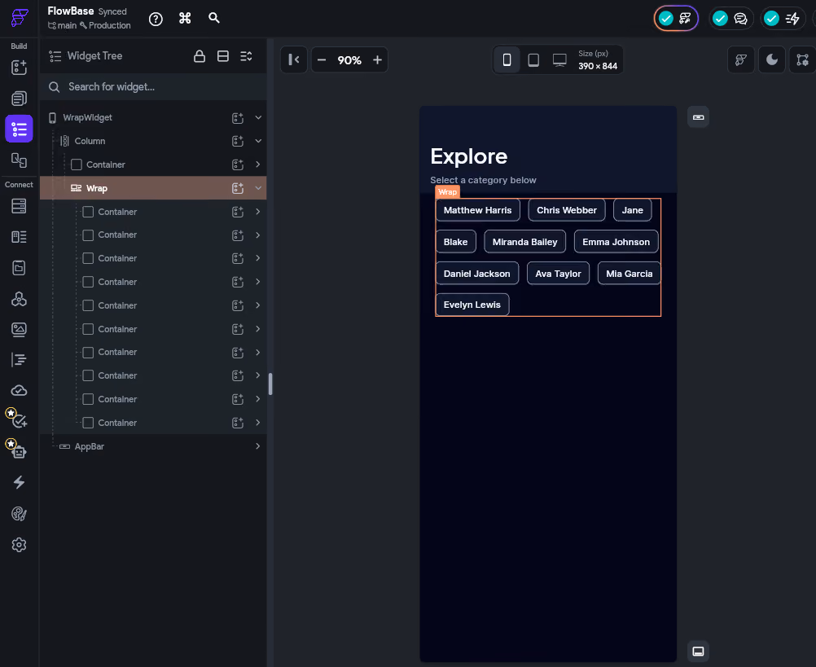Switch canvas to desktop device view
Viewport: 816px width, 667px height.
coord(559,59)
